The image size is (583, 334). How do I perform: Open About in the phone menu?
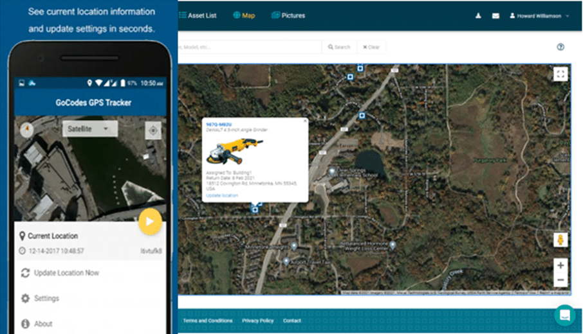[43, 324]
